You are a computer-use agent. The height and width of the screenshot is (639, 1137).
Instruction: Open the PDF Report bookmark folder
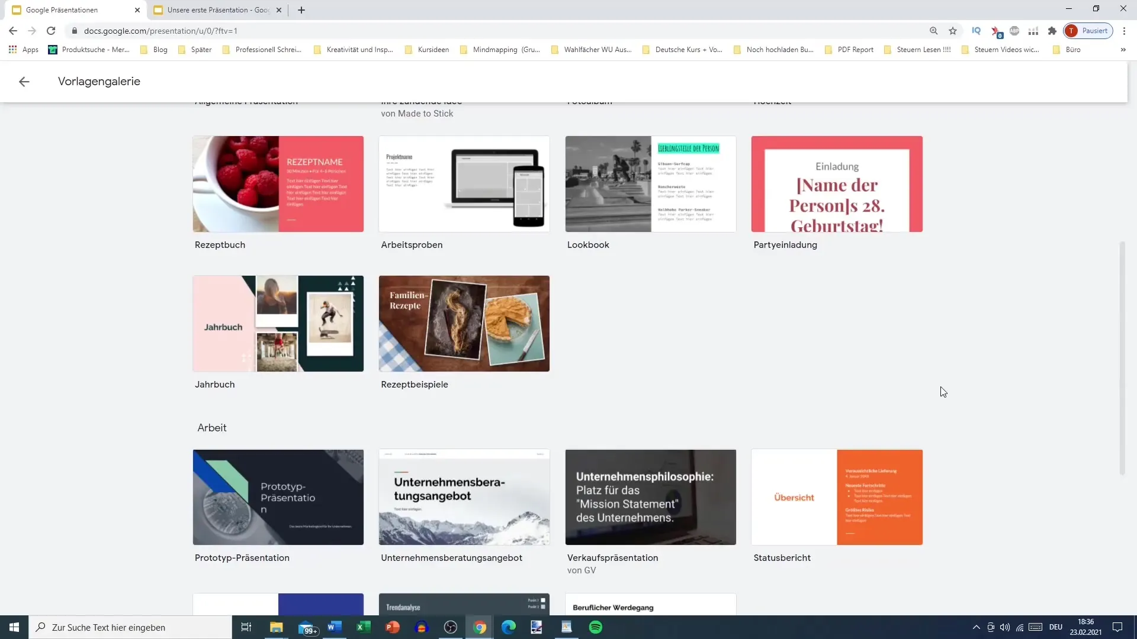pyautogui.click(x=849, y=50)
